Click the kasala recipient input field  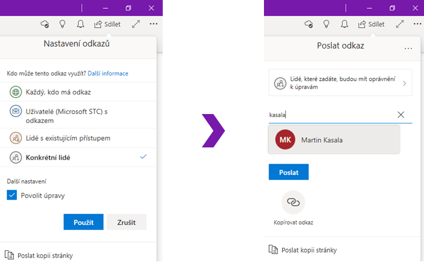pyautogui.click(x=331, y=115)
